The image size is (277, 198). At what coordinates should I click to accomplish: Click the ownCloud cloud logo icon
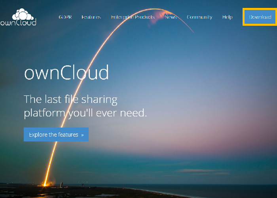22,14
